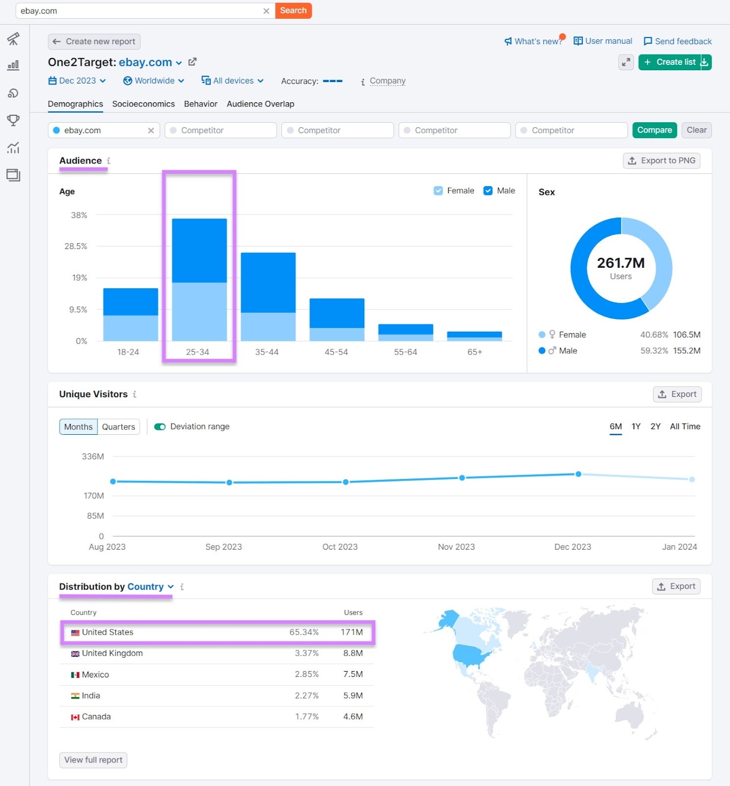Remove ebay.com from the comparison field

click(x=151, y=130)
